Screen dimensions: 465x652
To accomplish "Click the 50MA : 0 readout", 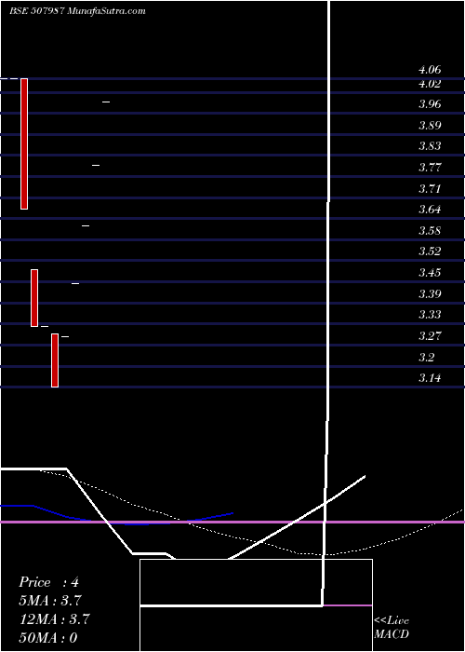I will point(48,638).
